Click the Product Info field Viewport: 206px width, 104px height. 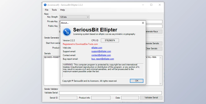(101, 98)
